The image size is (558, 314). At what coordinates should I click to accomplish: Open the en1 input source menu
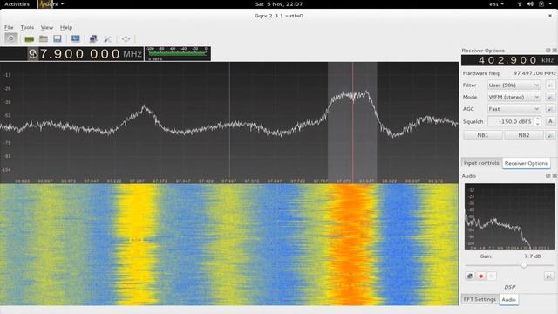point(496,4)
